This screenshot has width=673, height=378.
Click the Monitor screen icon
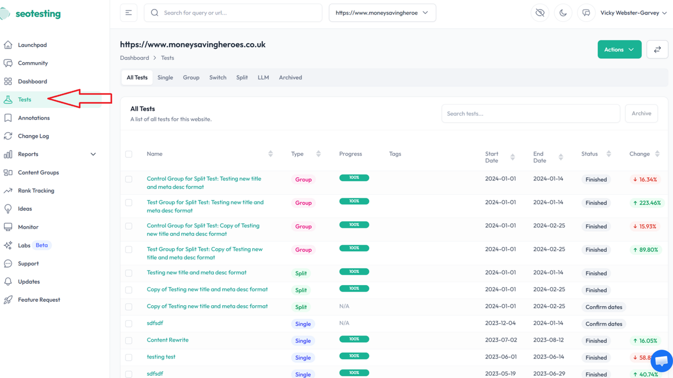click(x=8, y=227)
